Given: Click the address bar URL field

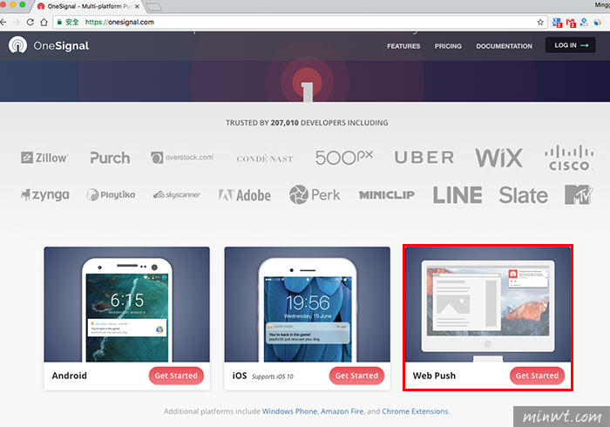Looking at the screenshot, I should pyautogui.click(x=300, y=22).
